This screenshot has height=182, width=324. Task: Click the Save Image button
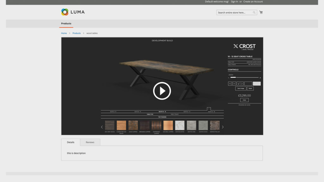(241, 88)
